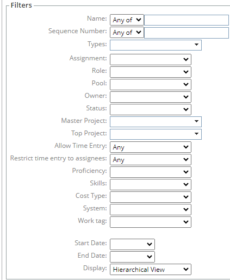Open the Name 'Any of' operator dropdown
The height and width of the screenshot is (280, 230).
coord(127,20)
